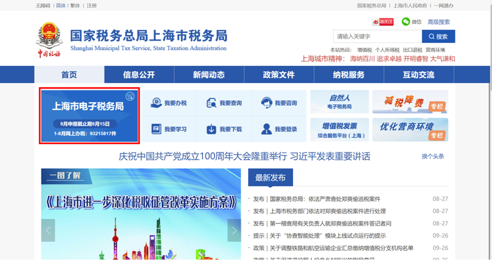
Task: Click hot word 营商环境
Action: [435, 50]
